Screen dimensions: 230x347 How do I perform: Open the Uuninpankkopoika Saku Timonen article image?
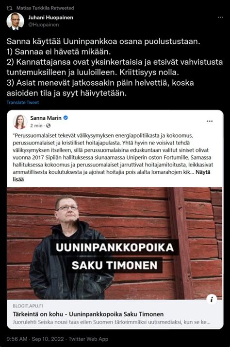115,243
